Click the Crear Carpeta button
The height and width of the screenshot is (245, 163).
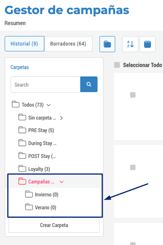54,225
